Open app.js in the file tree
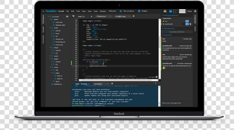The image size is (234, 130). point(57,81)
